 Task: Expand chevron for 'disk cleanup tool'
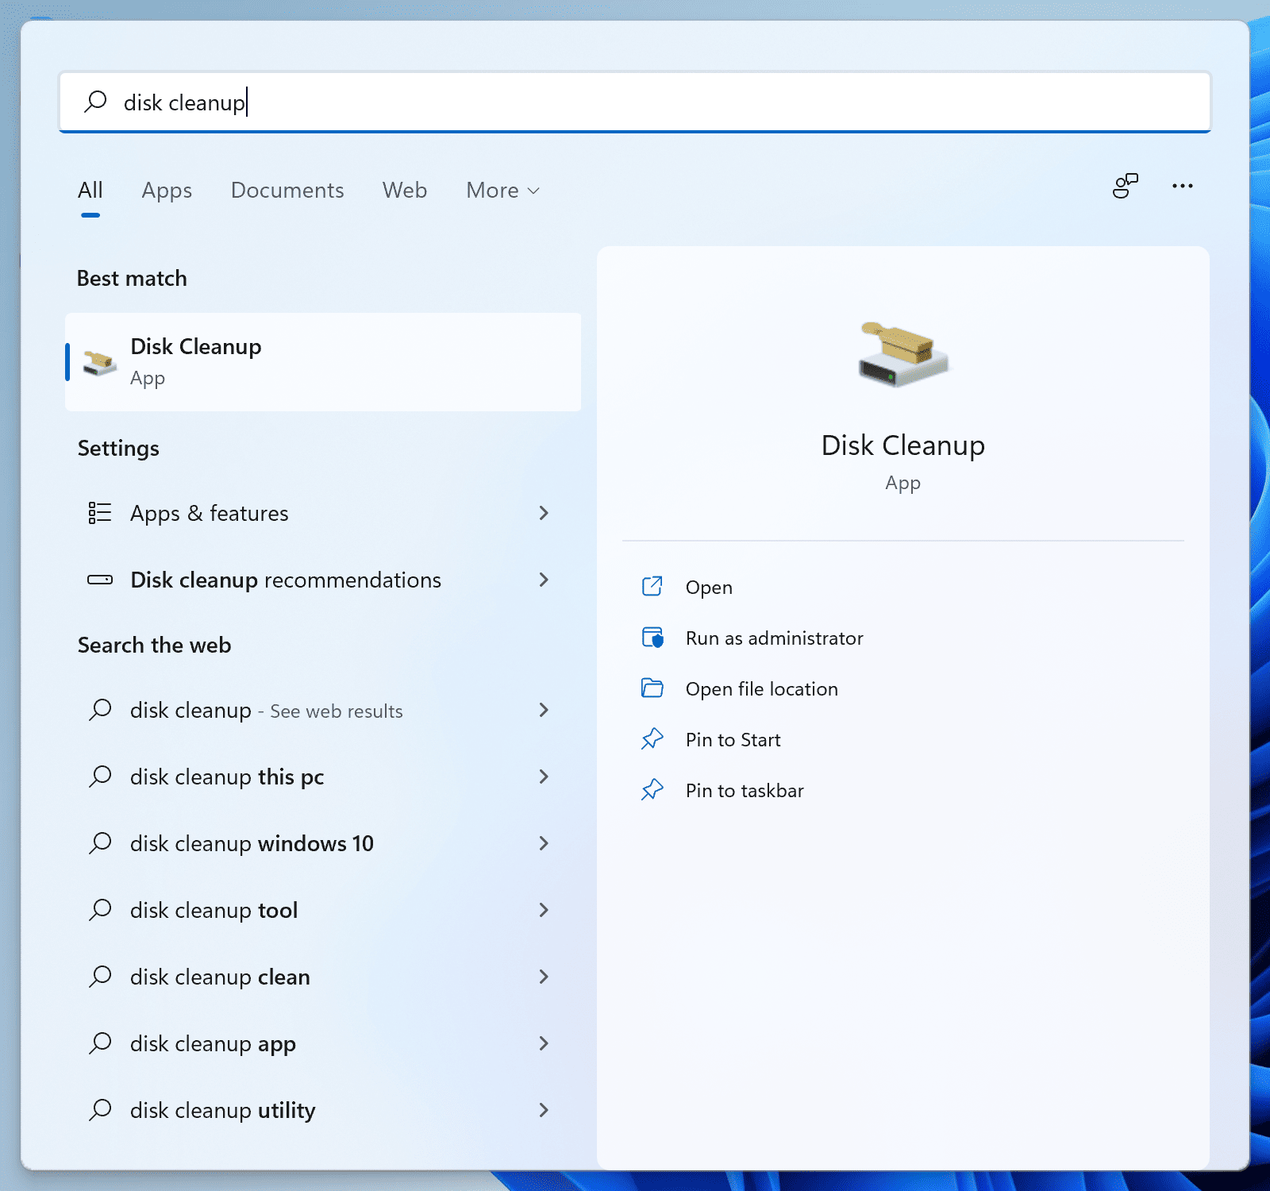pos(544,910)
